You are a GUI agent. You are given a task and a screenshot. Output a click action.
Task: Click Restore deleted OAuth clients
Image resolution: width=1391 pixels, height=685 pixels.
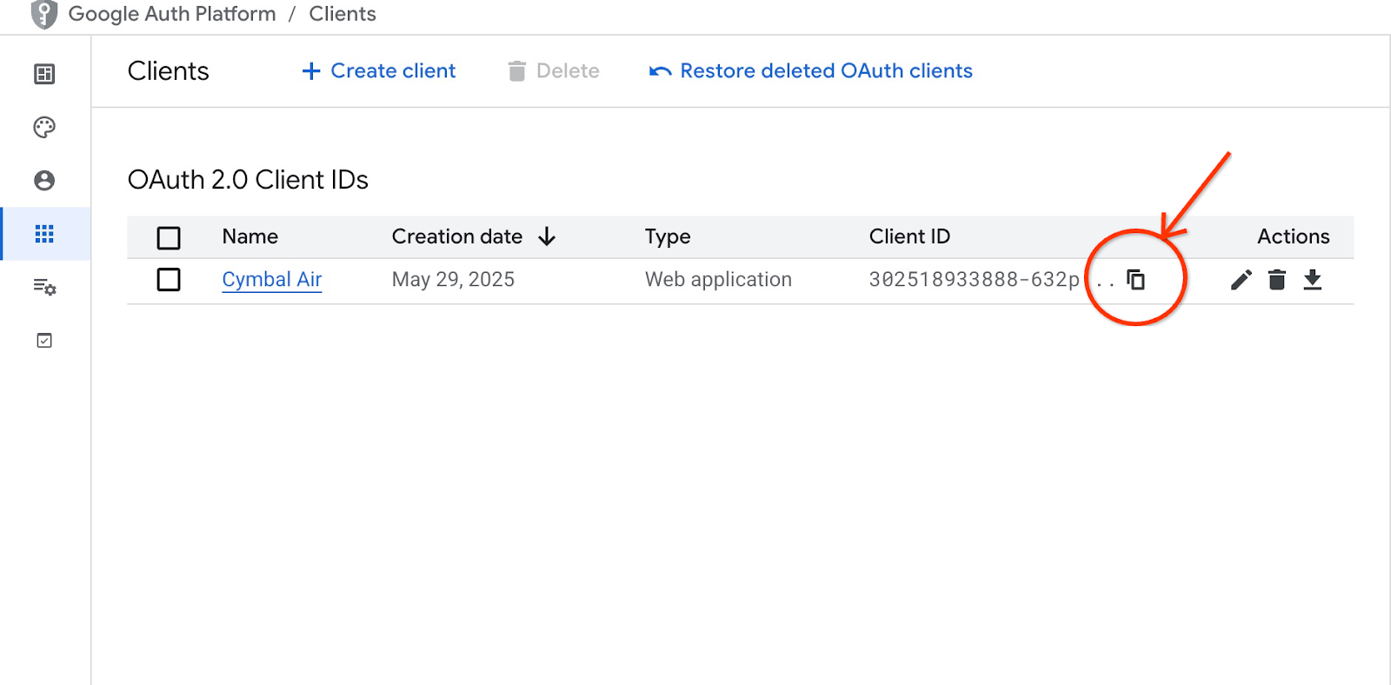click(810, 71)
